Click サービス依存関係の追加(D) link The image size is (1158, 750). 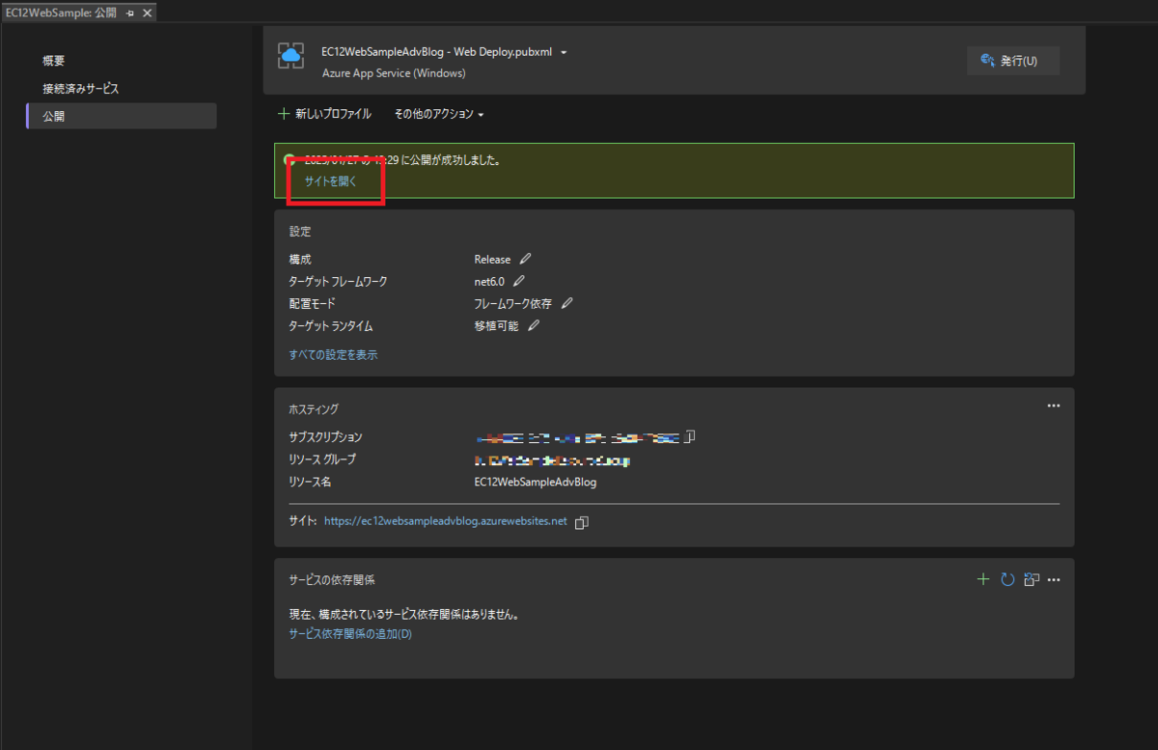click(x=350, y=634)
